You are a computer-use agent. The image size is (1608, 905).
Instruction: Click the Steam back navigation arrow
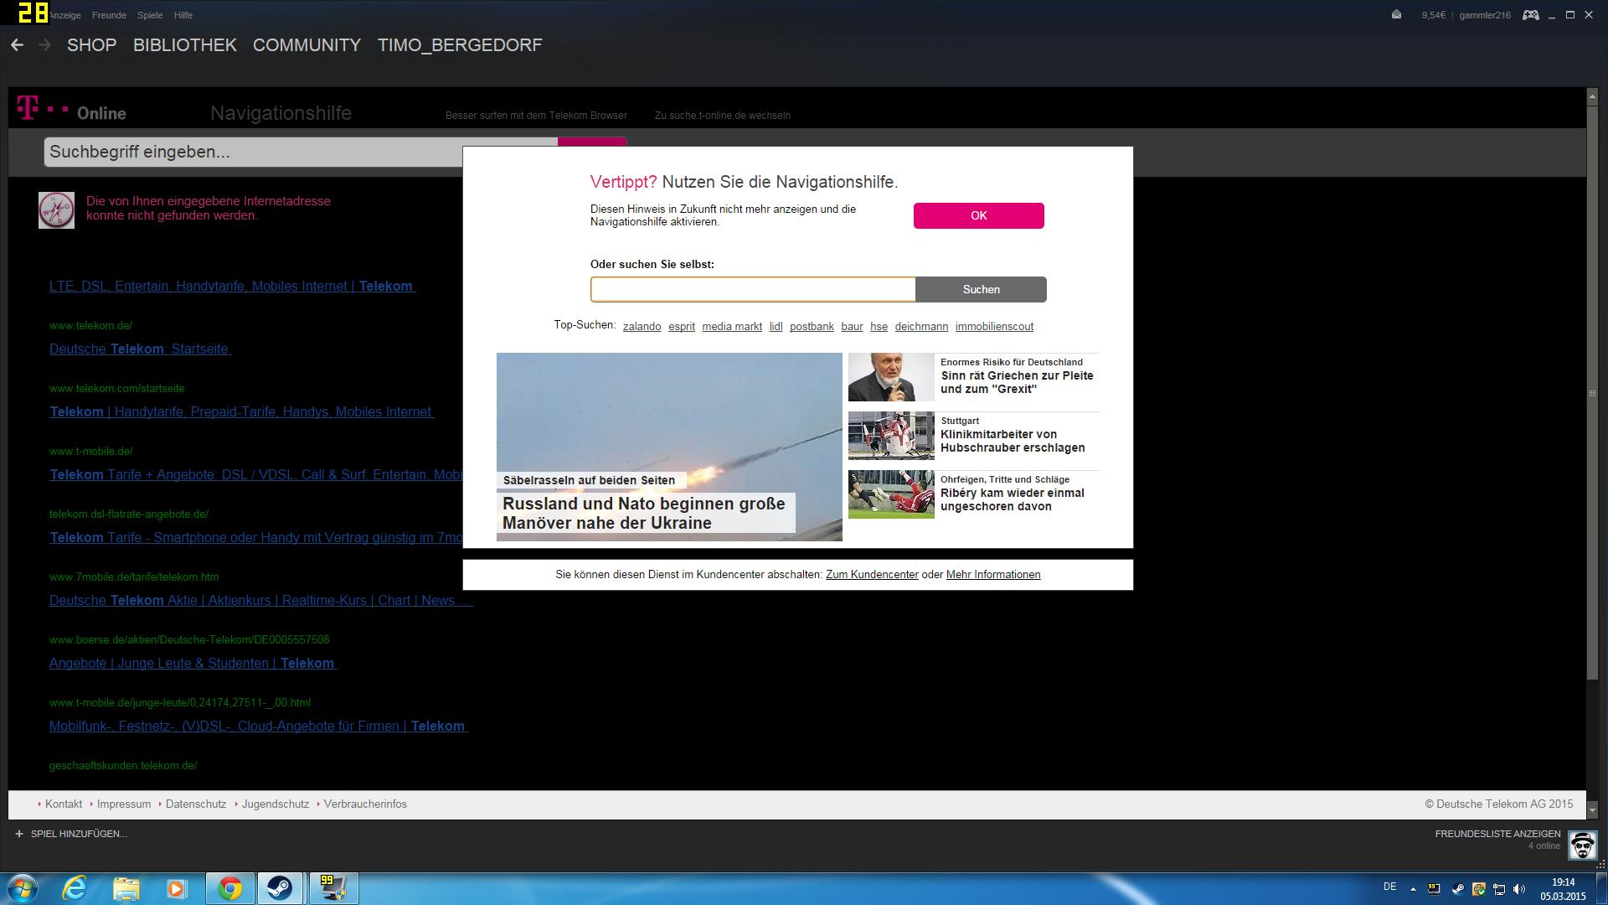[x=17, y=45]
